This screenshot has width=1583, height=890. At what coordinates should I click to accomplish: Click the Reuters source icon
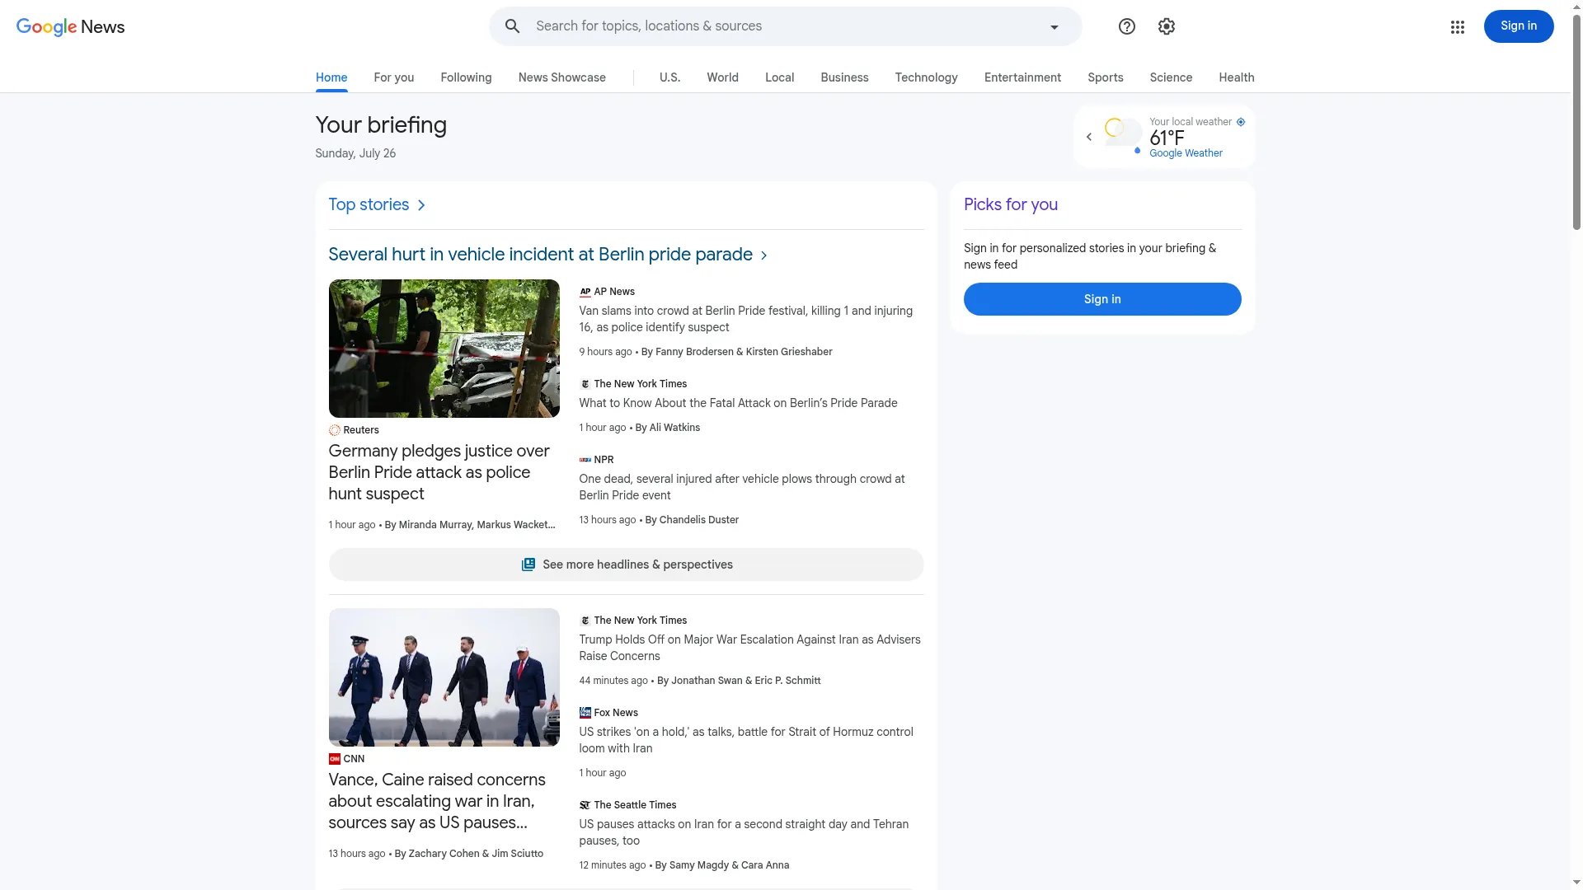(x=334, y=430)
